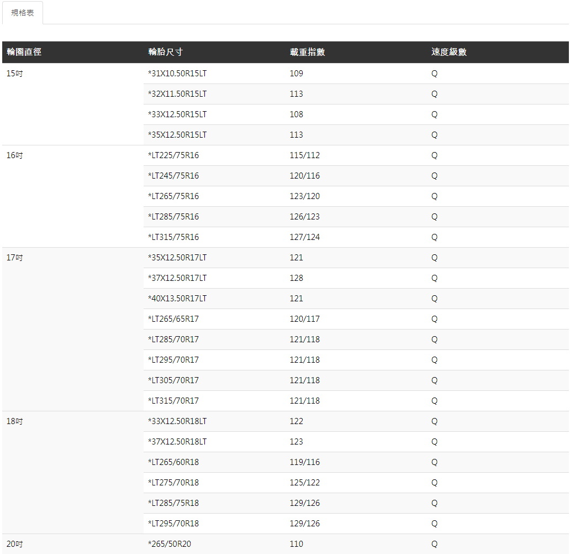Select the 16吋 rim diameter cell
The width and height of the screenshot is (570, 554).
click(14, 155)
